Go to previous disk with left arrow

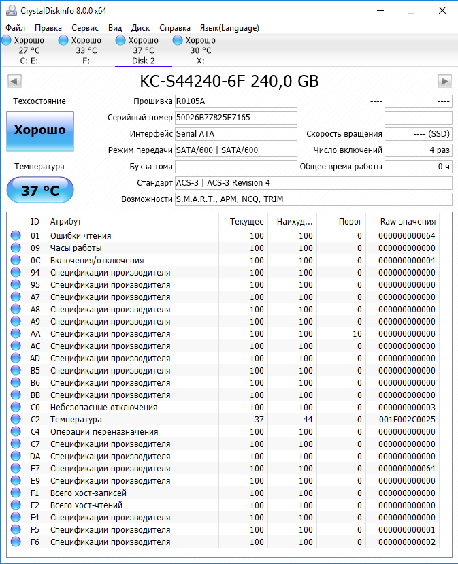tap(15, 81)
